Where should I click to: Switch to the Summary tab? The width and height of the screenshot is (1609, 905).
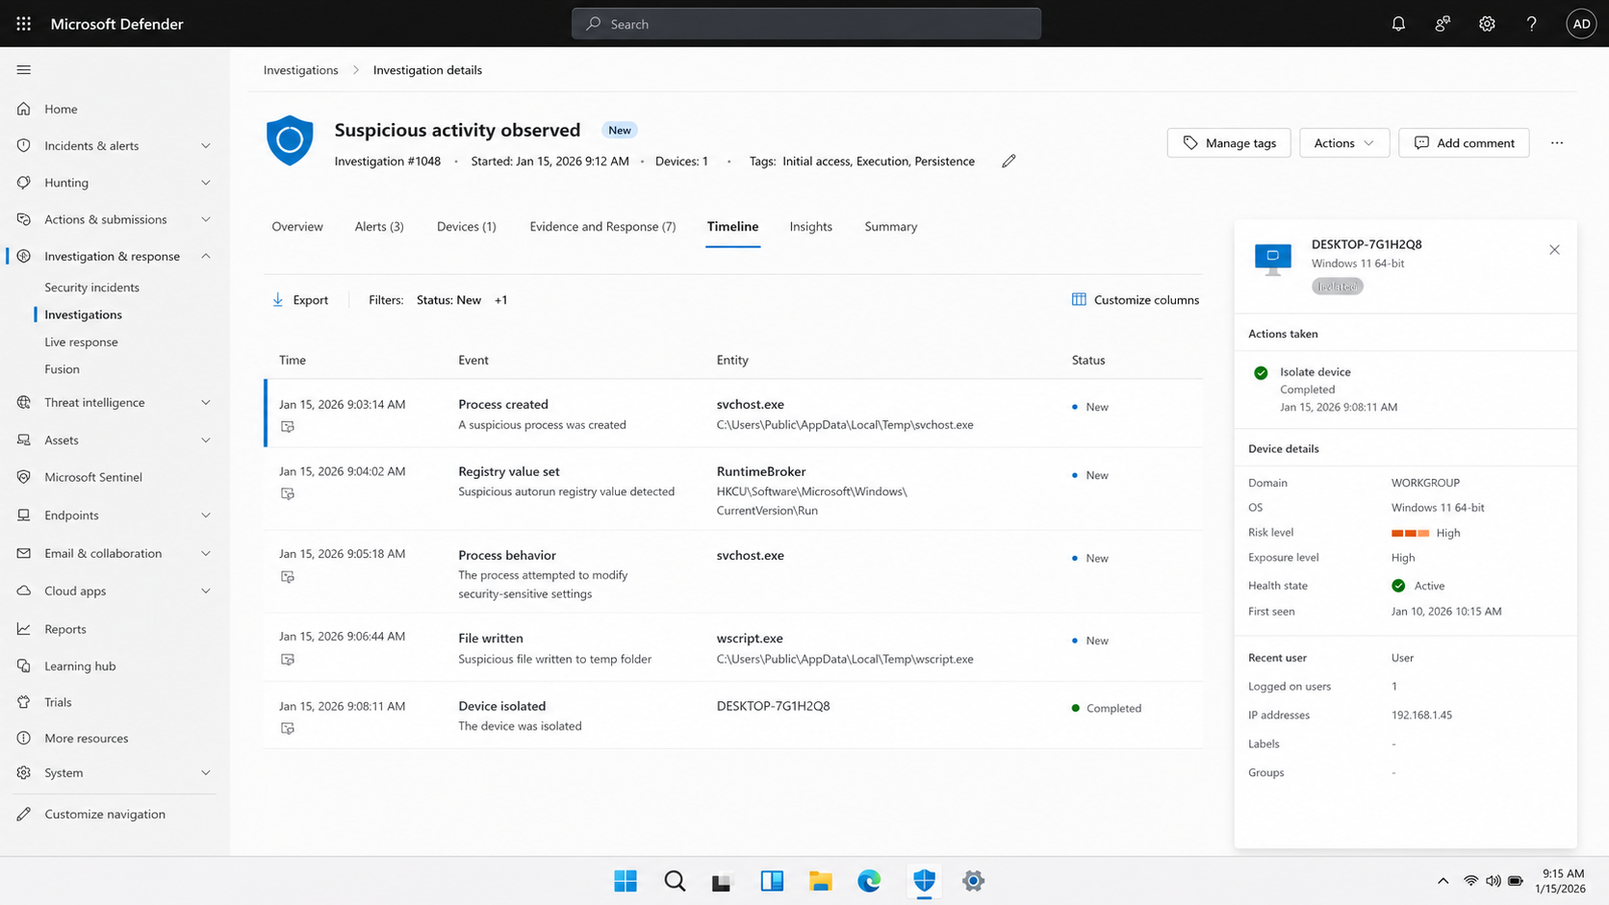pos(891,227)
